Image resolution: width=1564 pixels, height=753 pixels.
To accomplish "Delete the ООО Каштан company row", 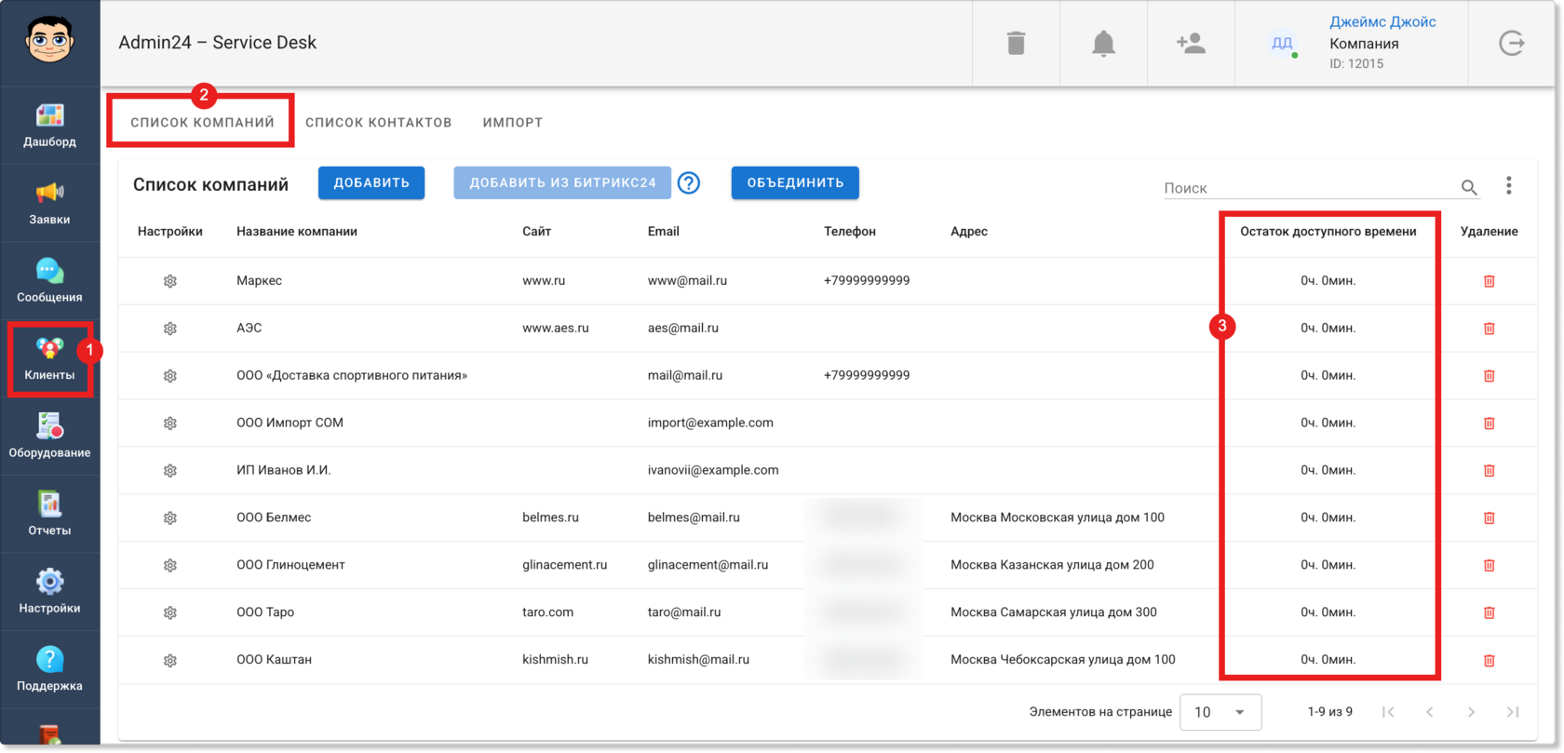I will tap(1489, 660).
